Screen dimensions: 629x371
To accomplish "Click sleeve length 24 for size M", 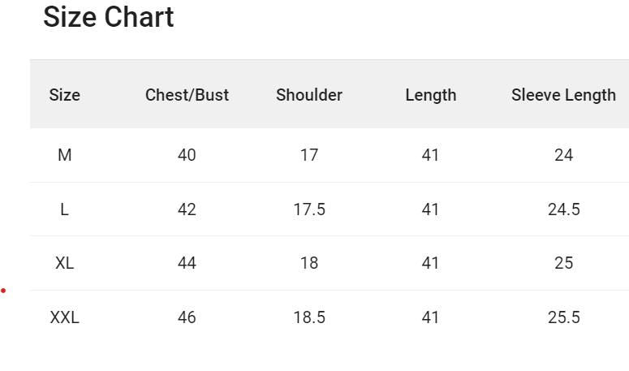I will (563, 155).
